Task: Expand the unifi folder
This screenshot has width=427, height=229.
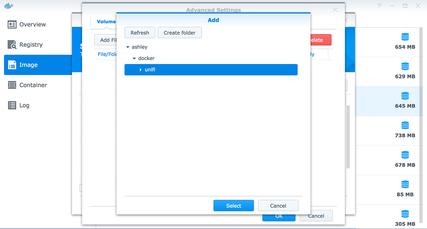Action: [141, 70]
